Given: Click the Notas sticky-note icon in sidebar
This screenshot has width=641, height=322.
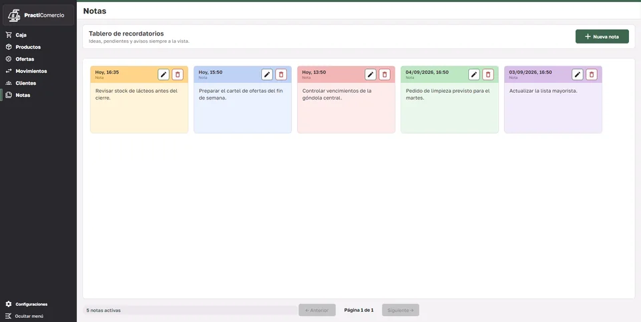Looking at the screenshot, I should click(9, 95).
